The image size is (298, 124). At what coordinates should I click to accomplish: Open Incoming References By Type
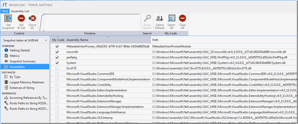[29, 98]
